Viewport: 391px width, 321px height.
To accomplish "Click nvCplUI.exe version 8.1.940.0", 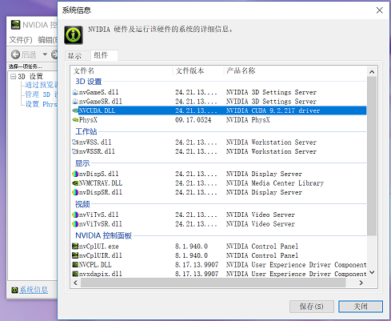I will pos(191,246).
